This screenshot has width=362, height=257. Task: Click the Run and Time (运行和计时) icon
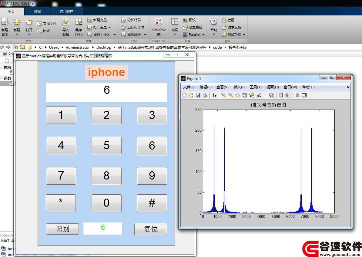coord(123,27)
